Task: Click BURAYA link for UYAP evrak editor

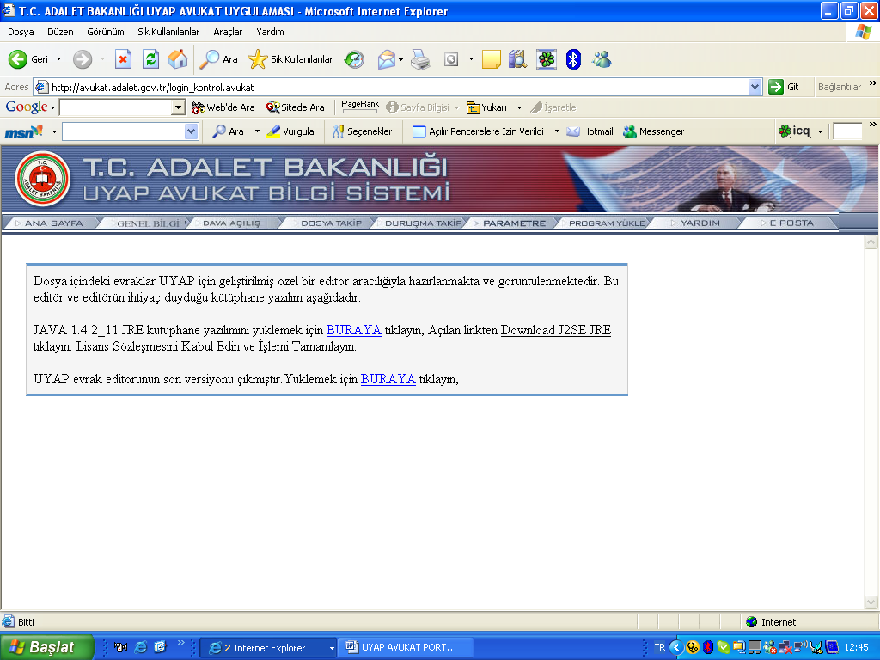Action: point(388,379)
